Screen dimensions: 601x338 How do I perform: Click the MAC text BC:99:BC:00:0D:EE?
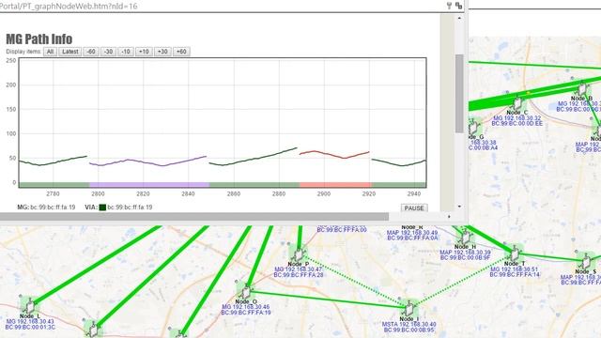[x=517, y=123]
